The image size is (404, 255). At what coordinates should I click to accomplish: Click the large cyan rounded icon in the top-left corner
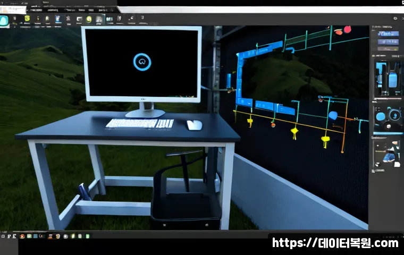4,21
